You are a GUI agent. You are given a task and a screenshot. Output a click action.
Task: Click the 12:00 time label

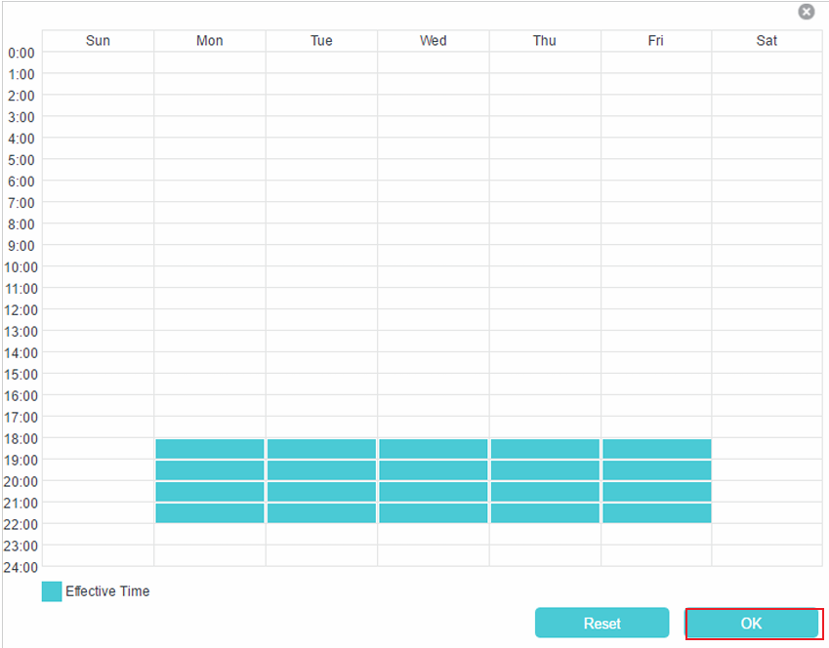tap(21, 309)
